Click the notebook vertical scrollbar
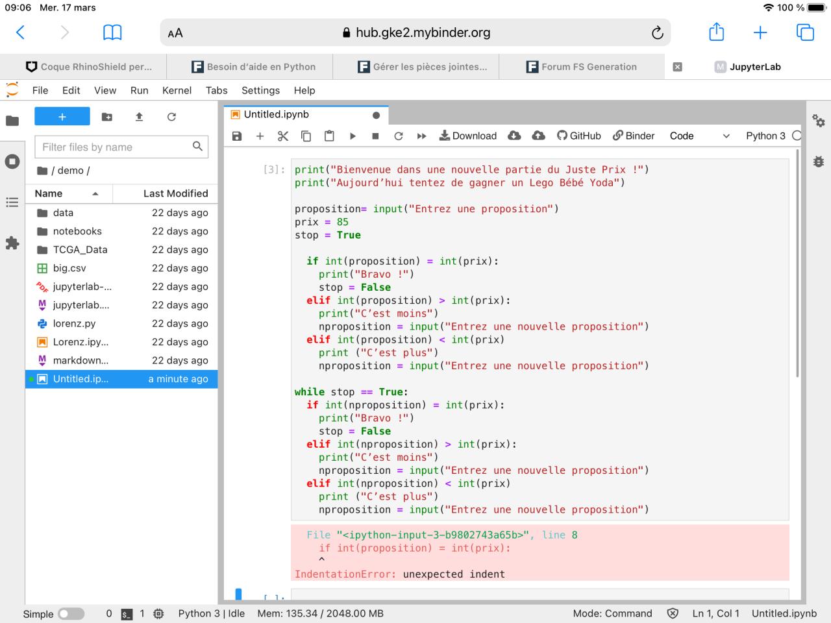The image size is (831, 623). point(798,263)
